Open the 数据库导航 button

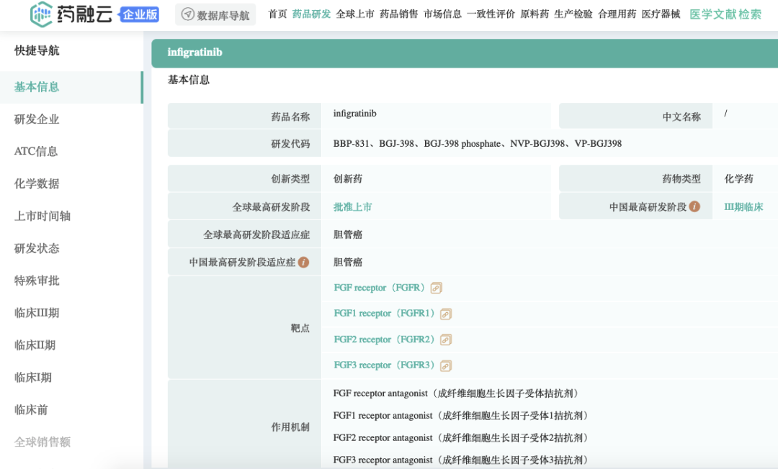(x=215, y=14)
